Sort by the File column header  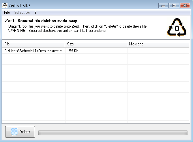click(x=33, y=44)
